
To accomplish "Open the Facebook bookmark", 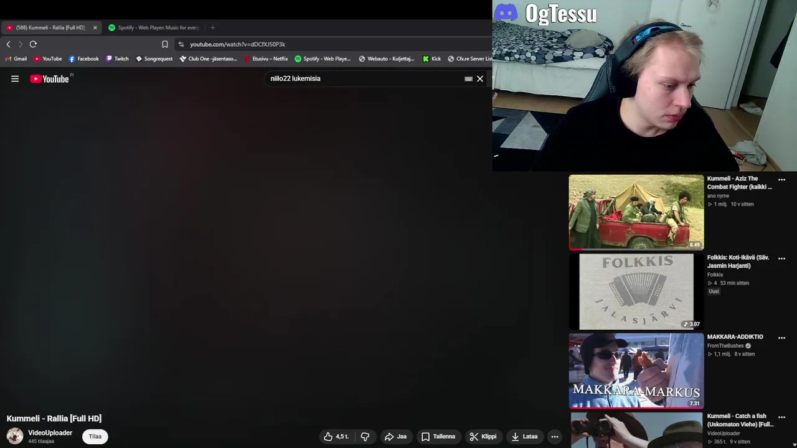I will point(83,59).
